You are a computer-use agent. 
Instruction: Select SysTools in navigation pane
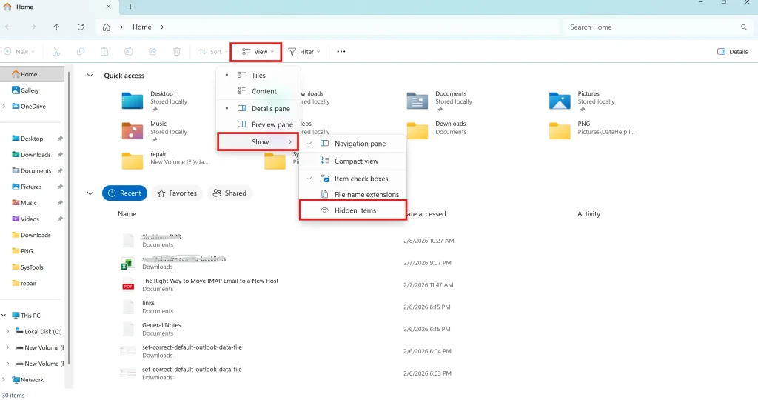[x=27, y=267]
